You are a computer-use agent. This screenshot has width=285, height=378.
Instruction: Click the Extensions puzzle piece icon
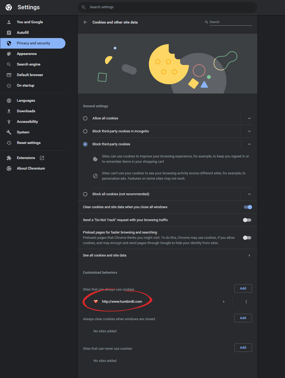(x=9, y=158)
